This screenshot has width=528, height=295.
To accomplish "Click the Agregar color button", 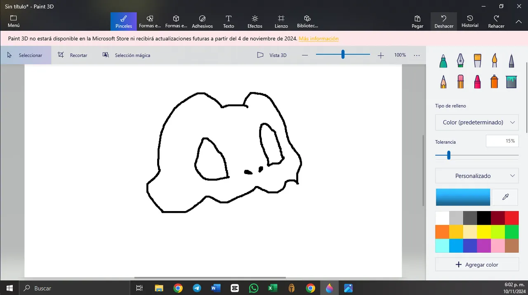I will 477,265.
